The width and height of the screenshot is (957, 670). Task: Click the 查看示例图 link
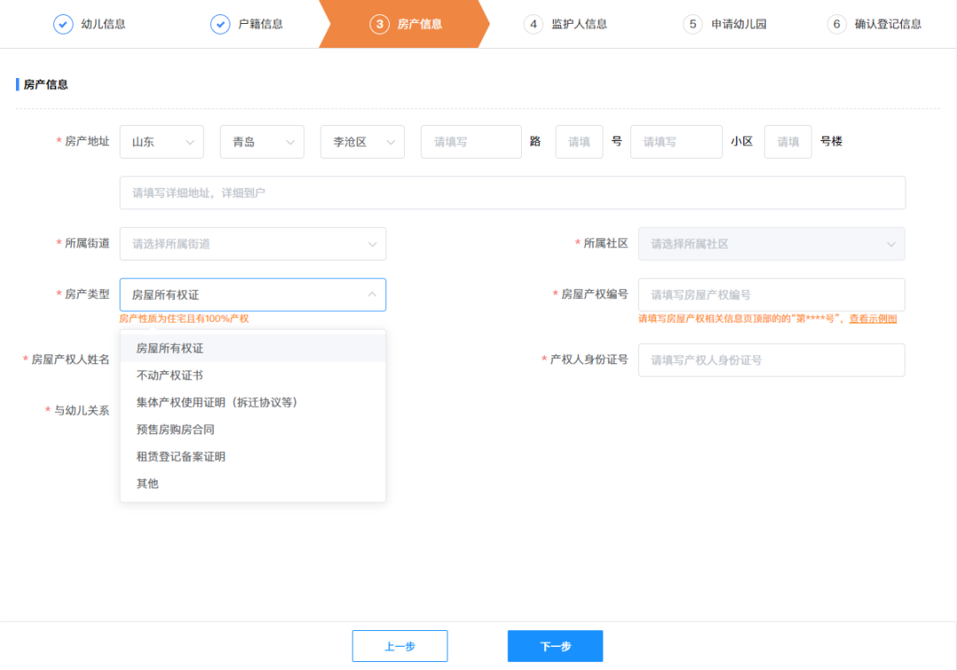tap(873, 319)
